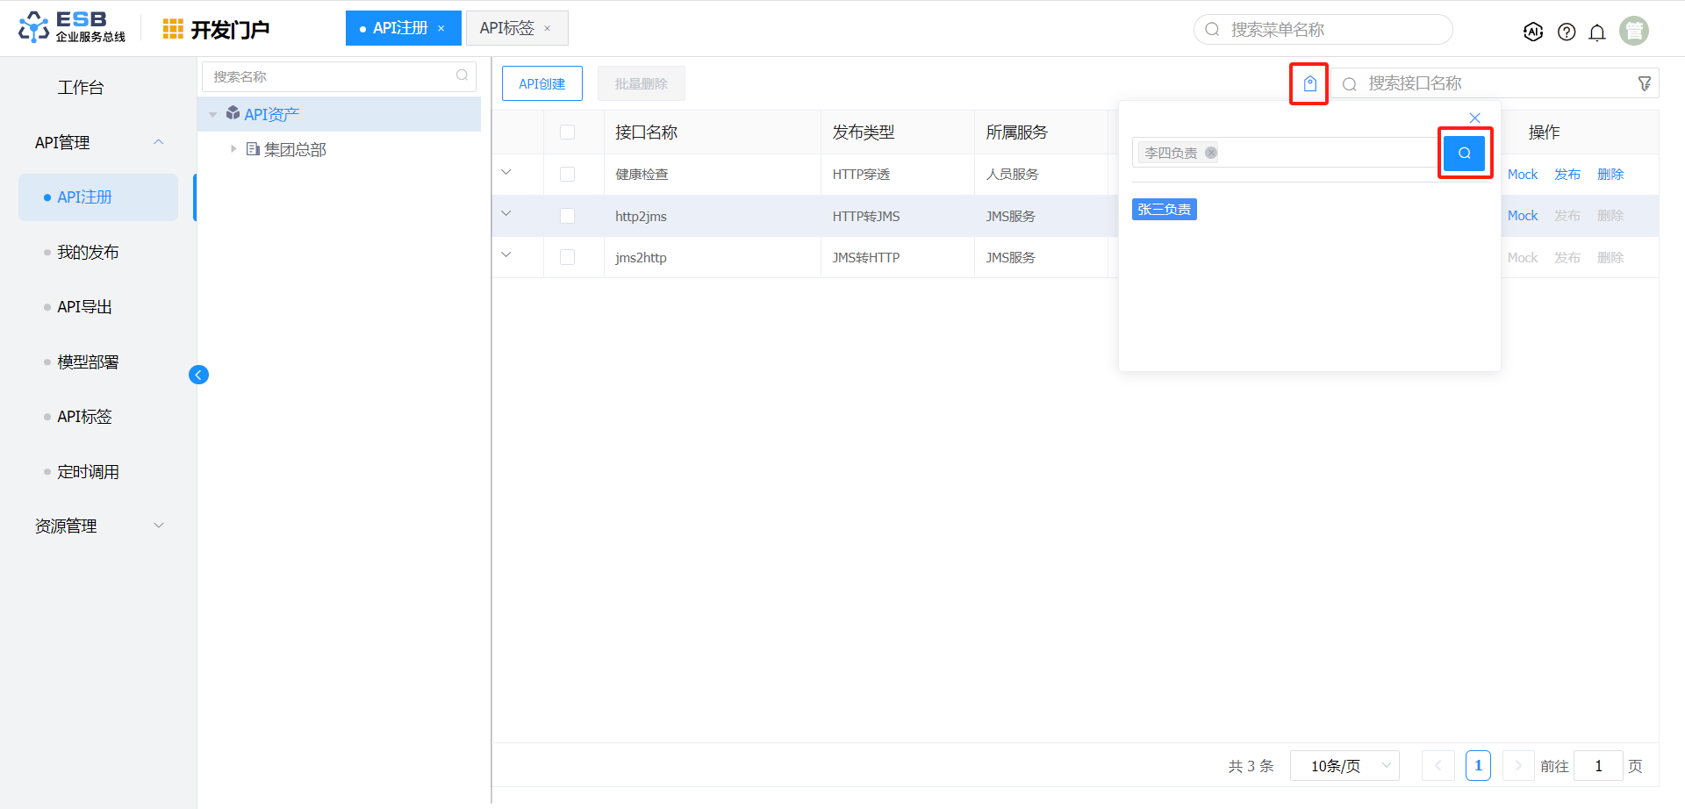The image size is (1685, 809).
Task: Switch to the API标签 tab
Action: (x=507, y=28)
